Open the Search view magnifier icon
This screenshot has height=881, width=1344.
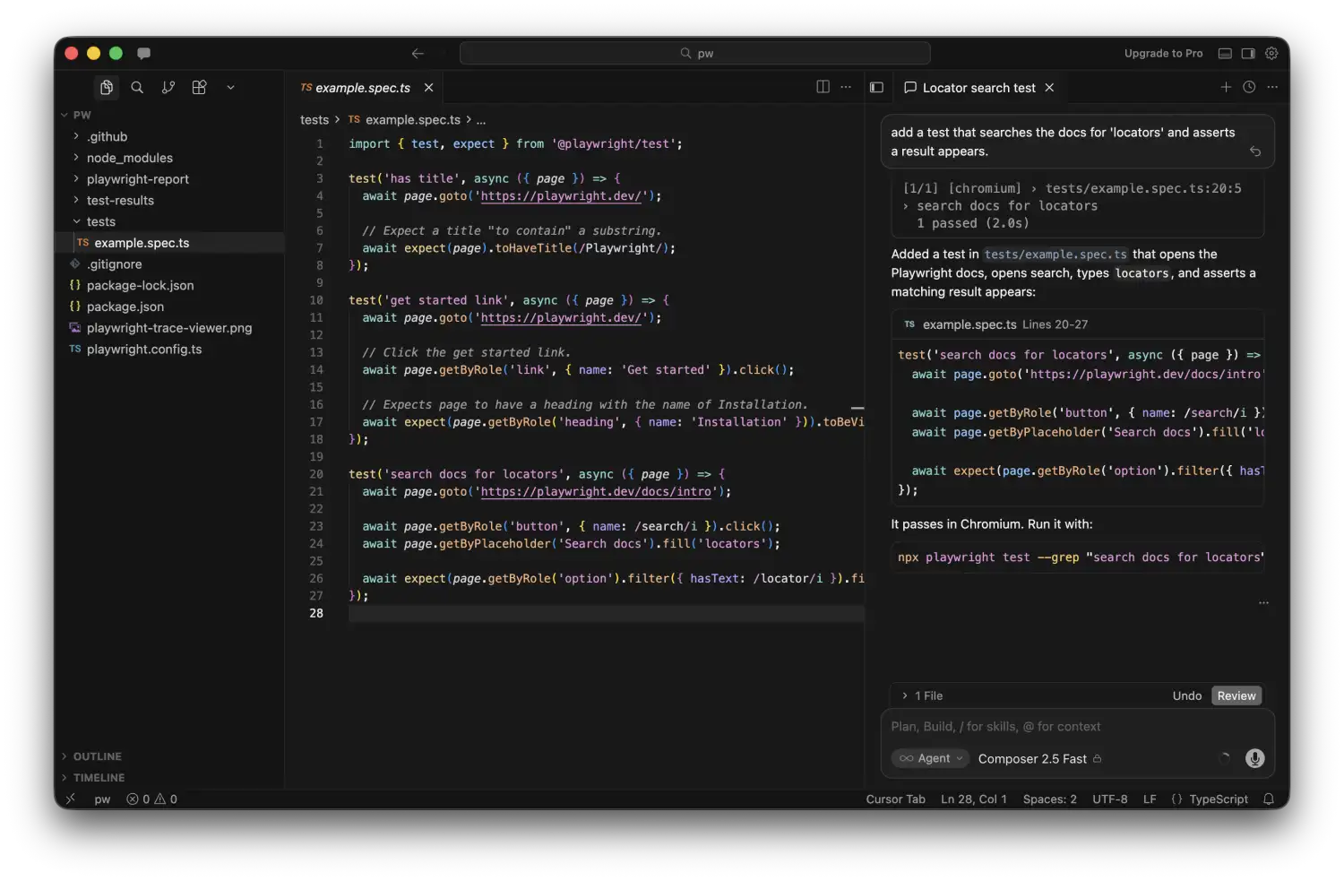137,87
